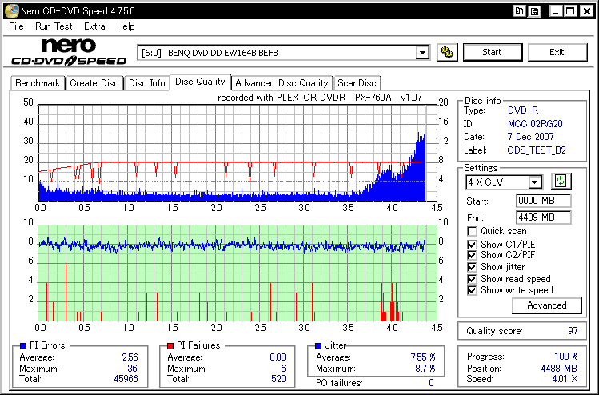Expand the BENQ drive selection dropdown

(x=422, y=53)
